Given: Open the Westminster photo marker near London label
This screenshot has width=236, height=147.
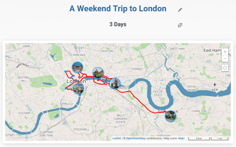Looking at the screenshot, I should pyautogui.click(x=78, y=88).
